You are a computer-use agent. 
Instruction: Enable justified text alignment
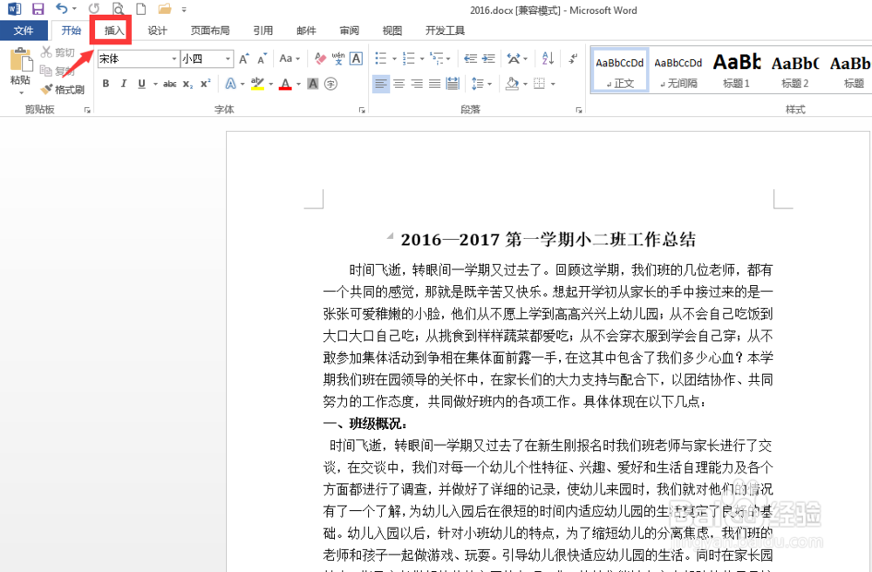[x=434, y=84]
